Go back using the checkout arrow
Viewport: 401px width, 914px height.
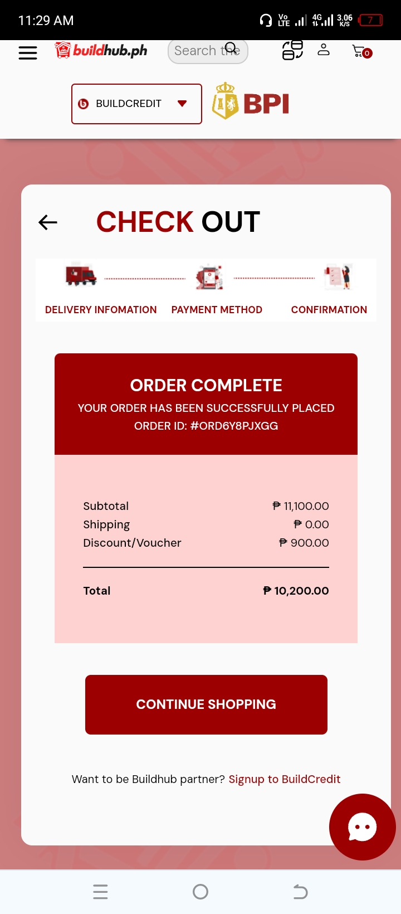click(x=48, y=222)
